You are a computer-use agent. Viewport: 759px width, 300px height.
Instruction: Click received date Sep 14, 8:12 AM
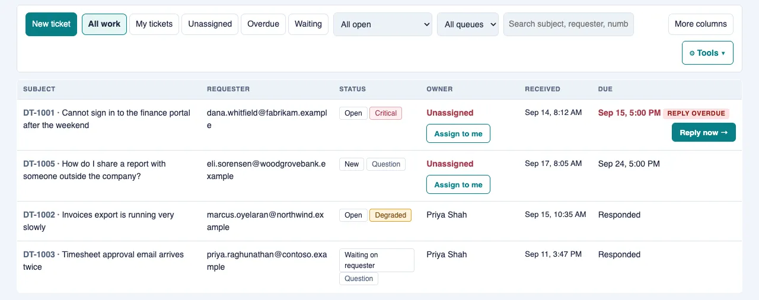553,113
